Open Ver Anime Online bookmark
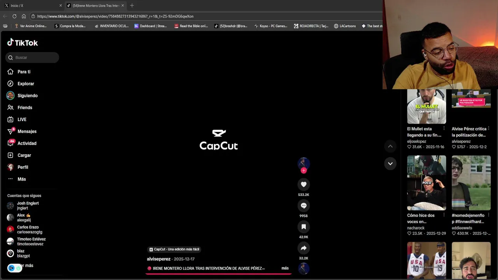Screen dimensions: 498x280 point(30,26)
